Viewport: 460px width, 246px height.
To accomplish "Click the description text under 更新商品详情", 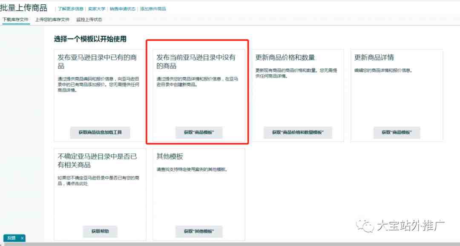I will point(383,71).
